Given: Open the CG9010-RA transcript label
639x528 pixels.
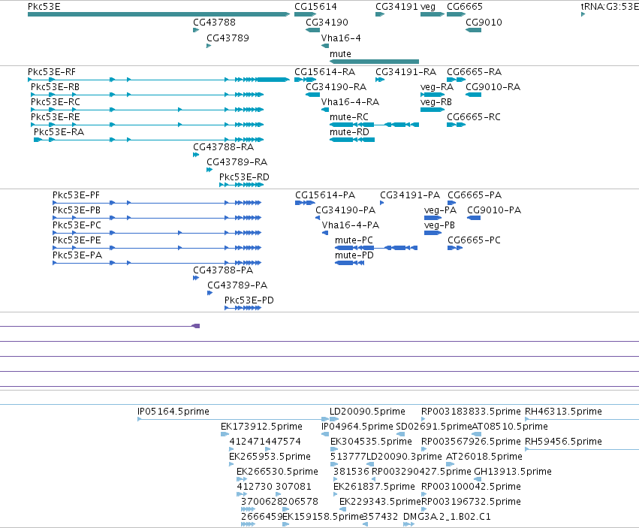Looking at the screenshot, I should 493,87.
